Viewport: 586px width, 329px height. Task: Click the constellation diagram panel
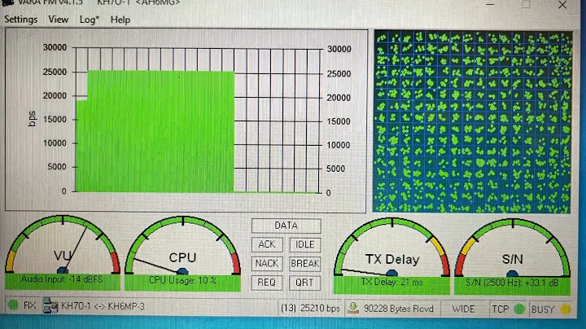pos(473,122)
